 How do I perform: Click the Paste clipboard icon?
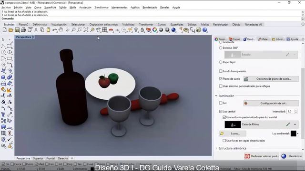click(49, 30)
